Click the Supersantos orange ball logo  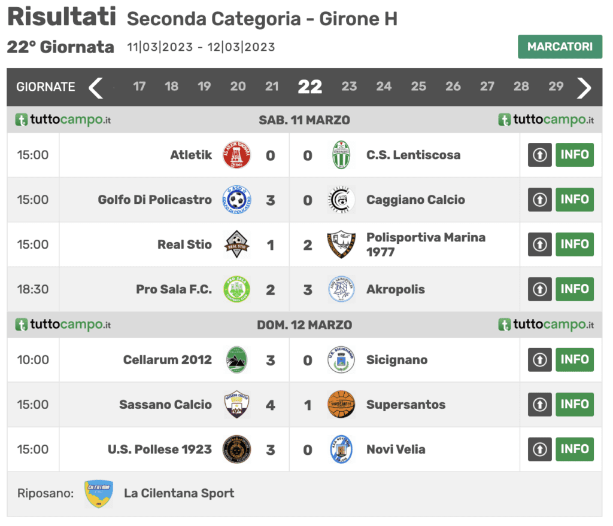point(341,404)
